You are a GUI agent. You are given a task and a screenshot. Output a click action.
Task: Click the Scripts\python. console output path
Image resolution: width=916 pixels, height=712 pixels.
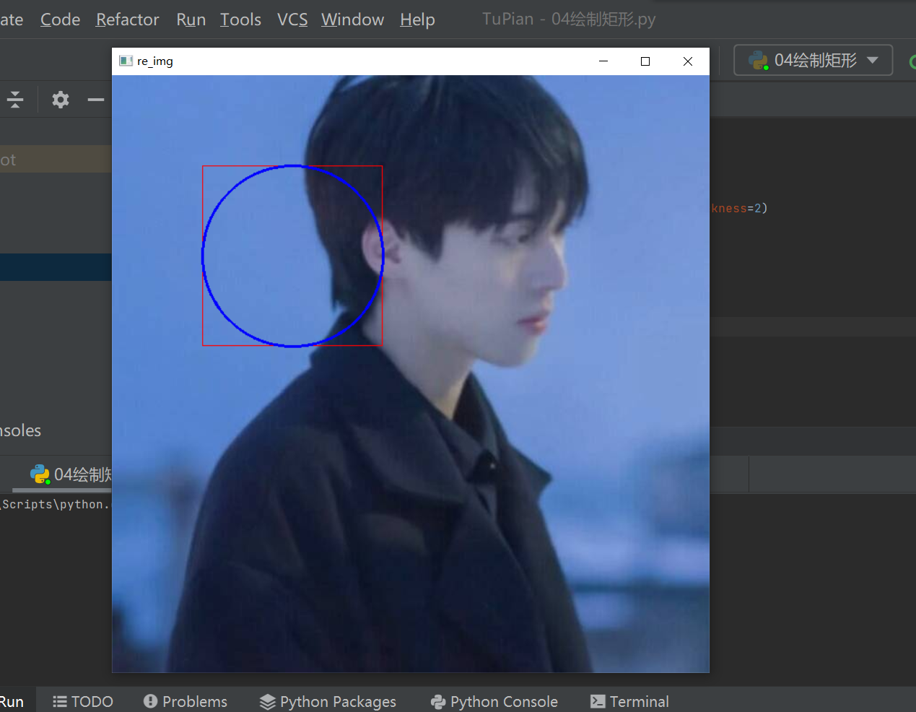coord(56,504)
